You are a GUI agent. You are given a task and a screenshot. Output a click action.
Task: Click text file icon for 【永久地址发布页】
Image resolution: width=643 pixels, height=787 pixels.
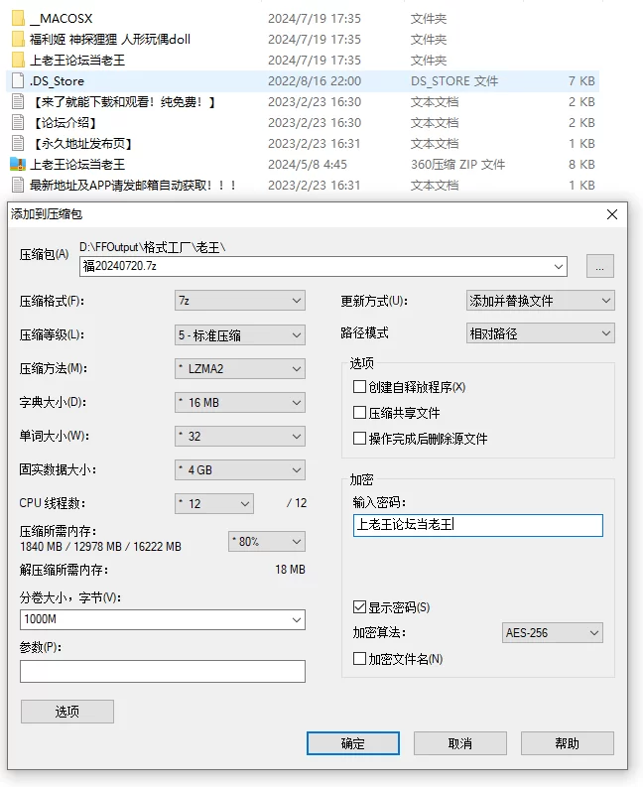coord(18,144)
